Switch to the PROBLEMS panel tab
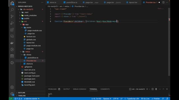179x100 pixels. [54, 89]
